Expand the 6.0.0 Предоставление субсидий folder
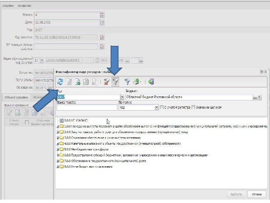270x203 pixels. coord(58,155)
